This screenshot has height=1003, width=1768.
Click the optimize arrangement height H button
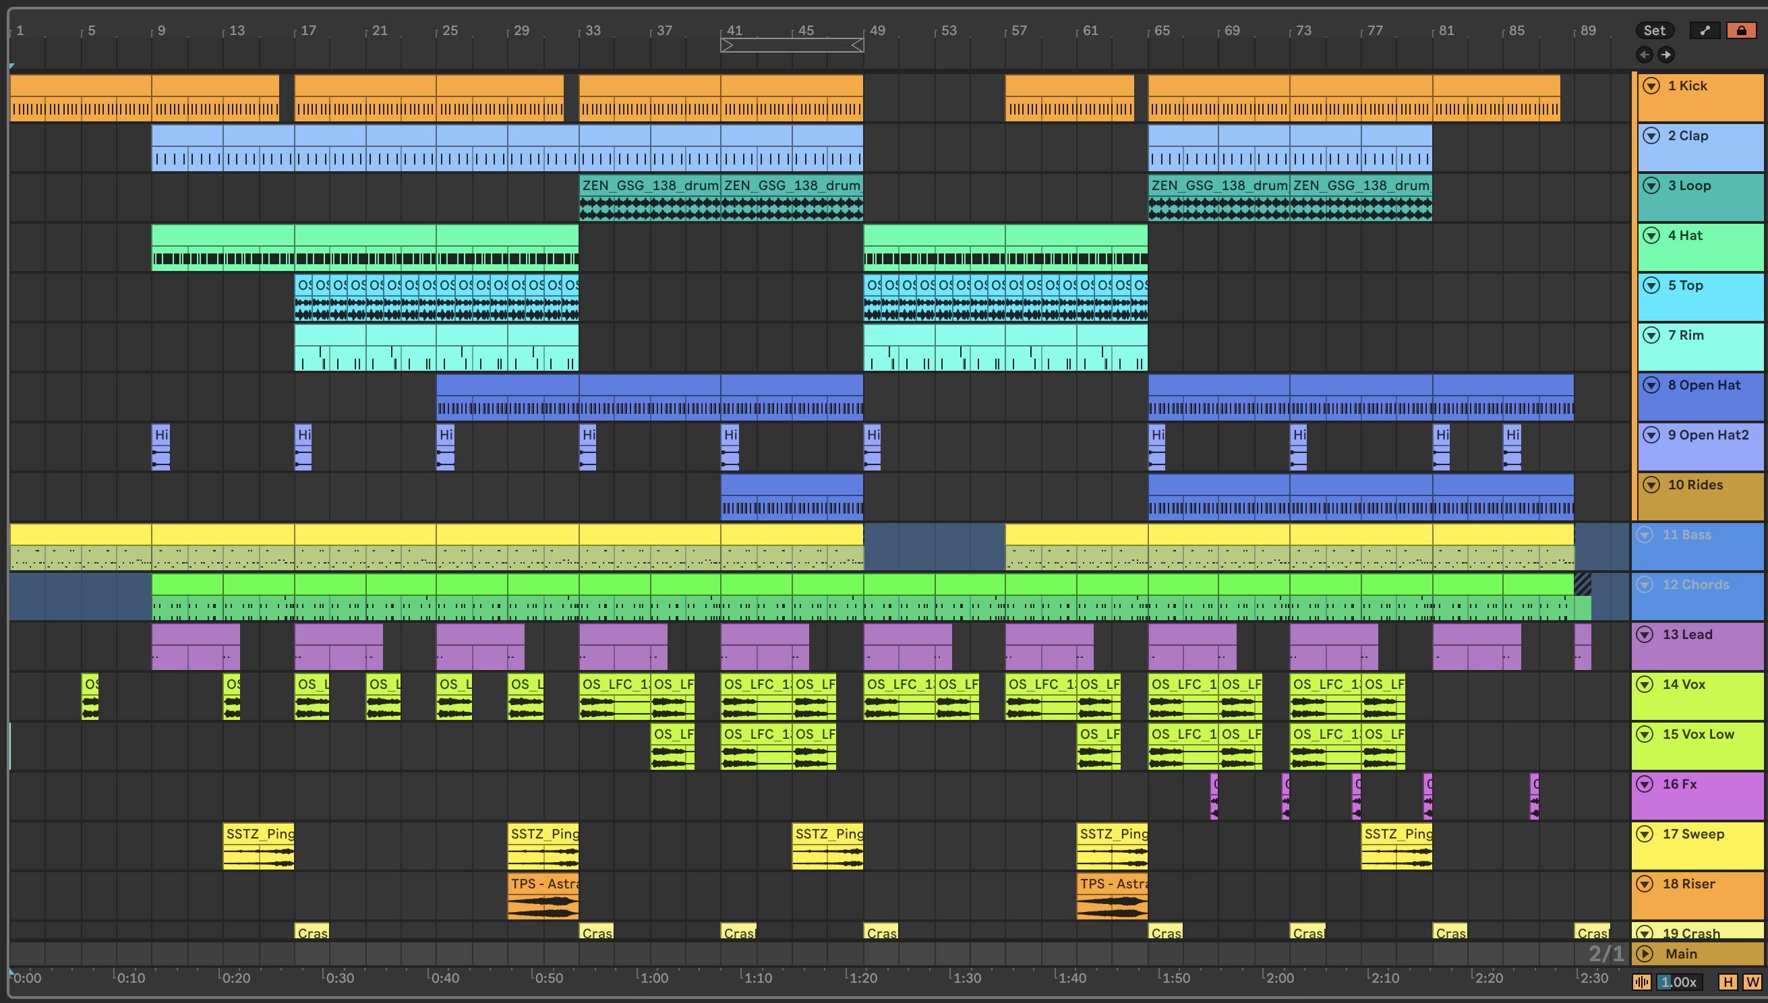(1728, 981)
